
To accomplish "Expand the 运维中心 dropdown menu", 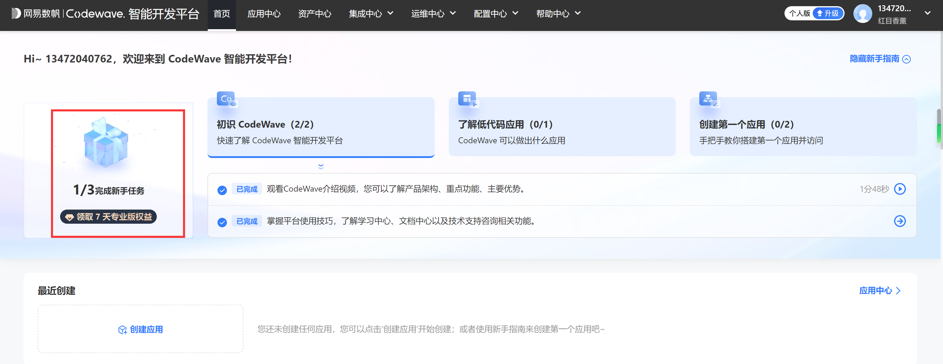I will pos(433,14).
